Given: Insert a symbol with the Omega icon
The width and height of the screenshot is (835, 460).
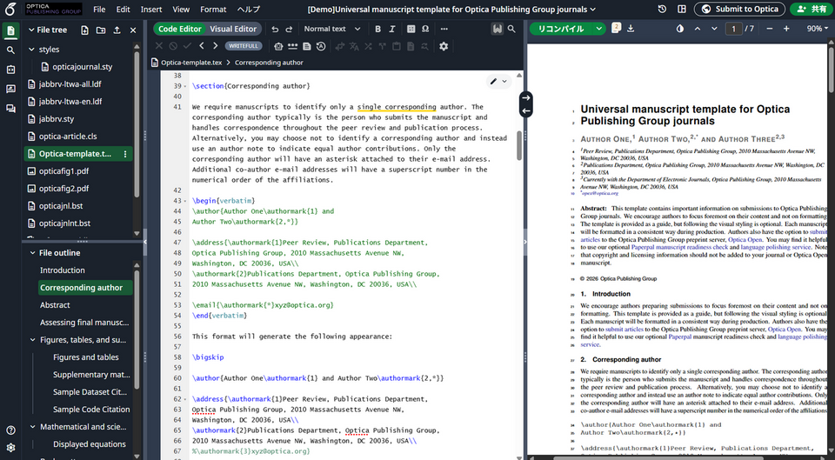Looking at the screenshot, I should 425,29.
